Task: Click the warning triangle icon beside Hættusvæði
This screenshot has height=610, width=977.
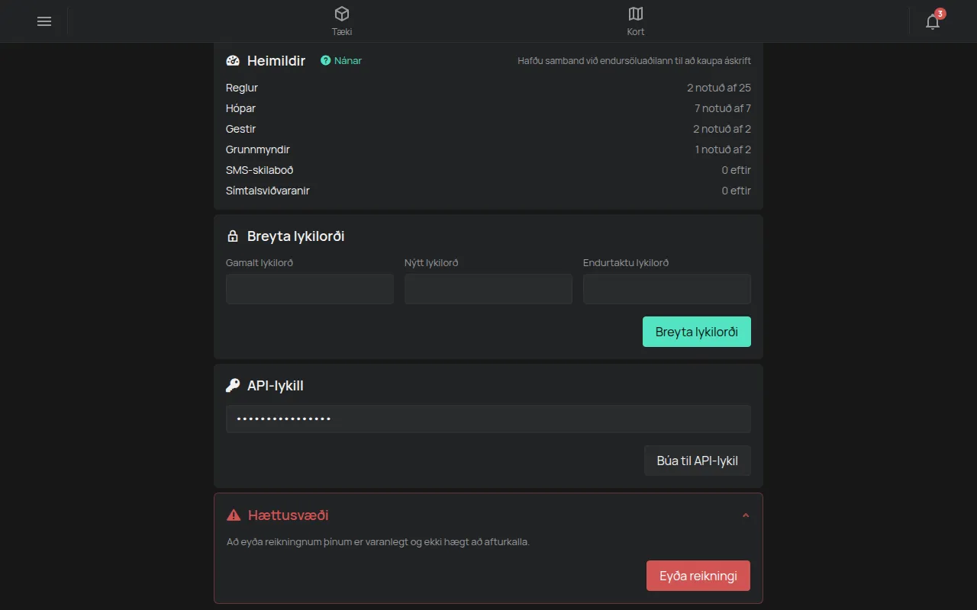Action: [x=234, y=515]
